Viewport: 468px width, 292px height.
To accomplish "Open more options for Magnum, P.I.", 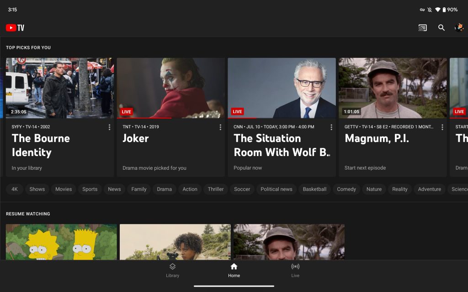I will 442,127.
